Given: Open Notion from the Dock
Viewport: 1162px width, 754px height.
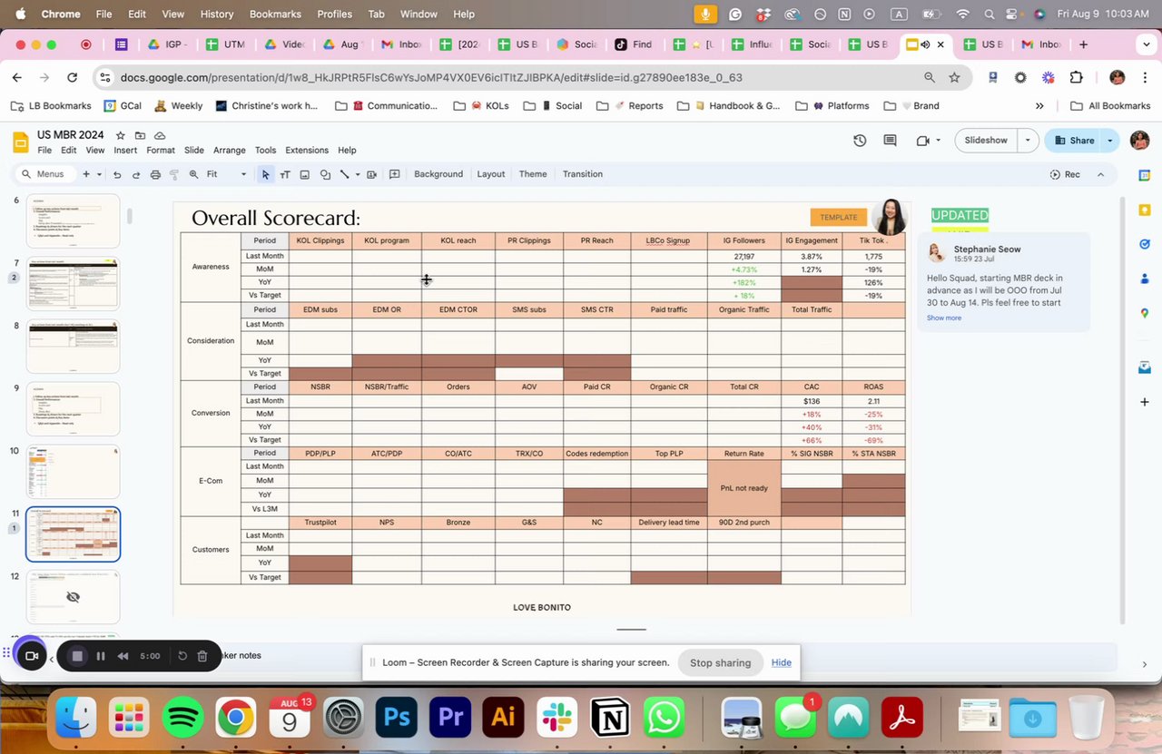Looking at the screenshot, I should [x=610, y=718].
